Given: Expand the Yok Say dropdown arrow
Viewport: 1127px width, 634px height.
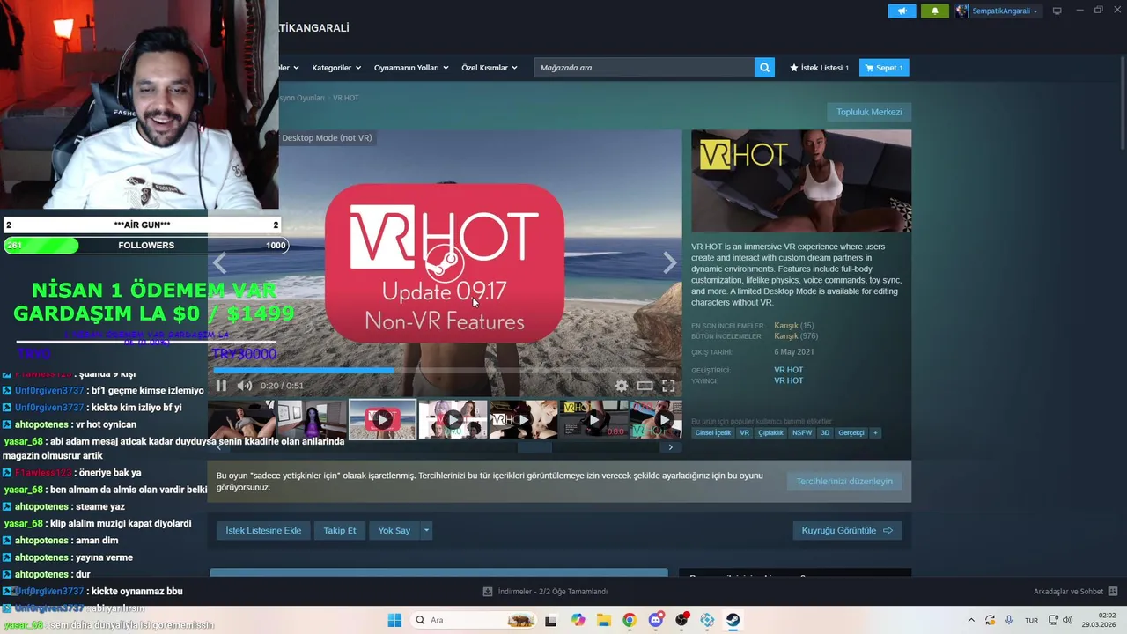Looking at the screenshot, I should (x=426, y=531).
